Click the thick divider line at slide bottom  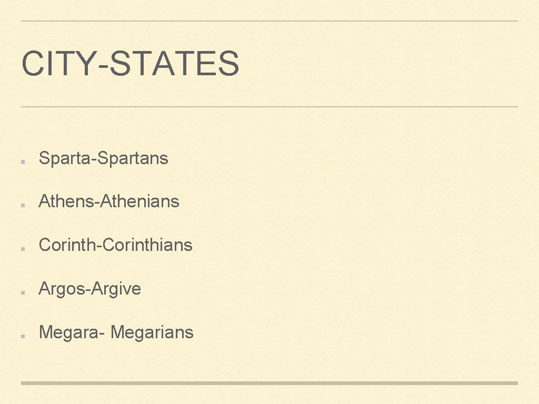point(269,383)
